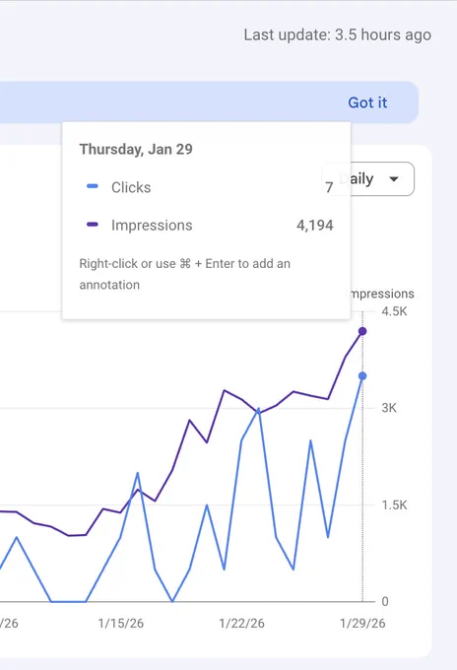457x670 pixels.
Task: Click the dropdown arrow beside Daily
Action: coord(394,179)
